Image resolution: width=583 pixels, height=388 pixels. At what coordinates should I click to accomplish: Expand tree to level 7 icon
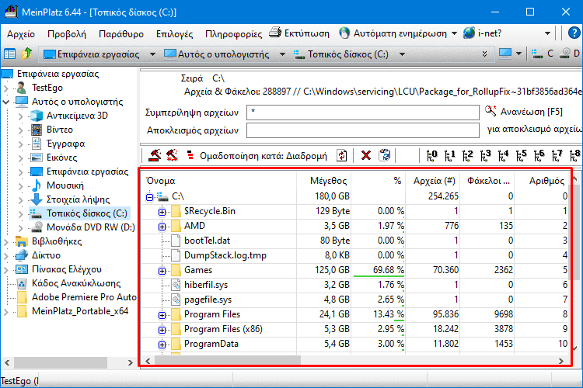tap(557, 155)
